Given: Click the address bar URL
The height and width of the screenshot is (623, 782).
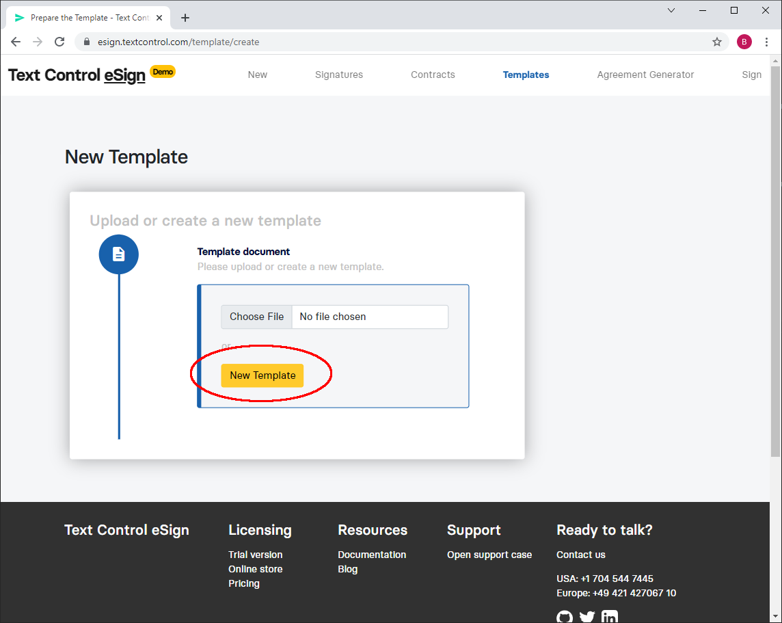Looking at the screenshot, I should point(178,42).
